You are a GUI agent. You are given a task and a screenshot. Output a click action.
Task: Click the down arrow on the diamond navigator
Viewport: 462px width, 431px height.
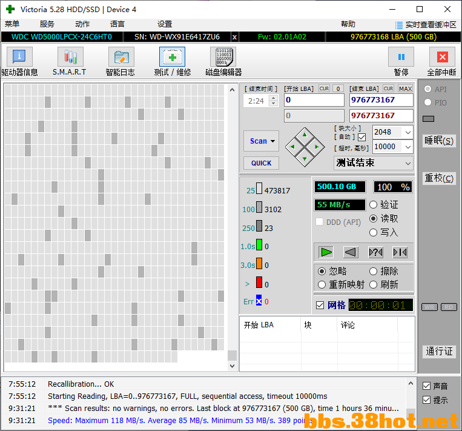(x=305, y=159)
